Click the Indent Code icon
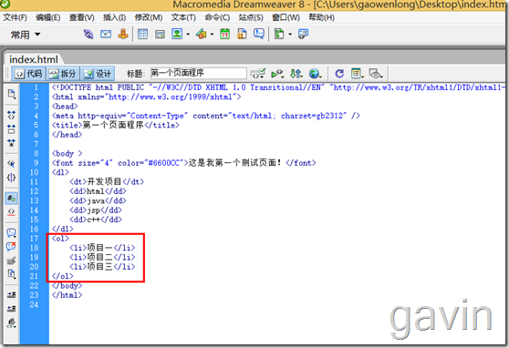Image resolution: width=509 pixels, height=348 pixels. pos(11,294)
